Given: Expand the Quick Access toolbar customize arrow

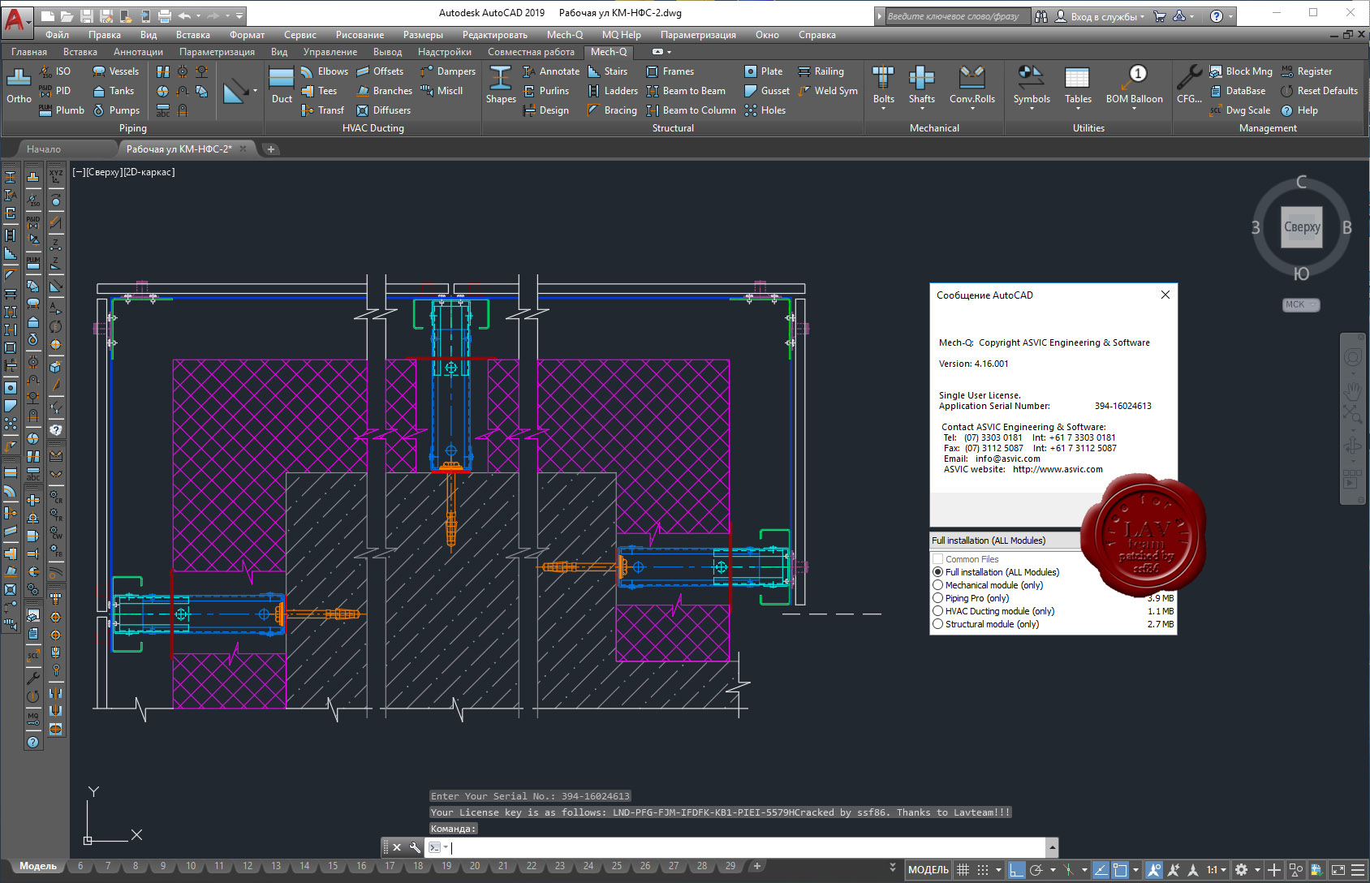Looking at the screenshot, I should pyautogui.click(x=239, y=15).
